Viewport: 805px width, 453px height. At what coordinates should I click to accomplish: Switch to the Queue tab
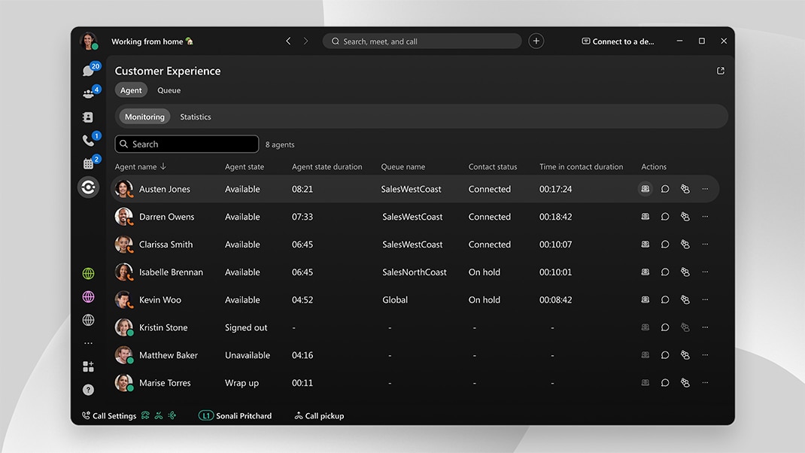coord(169,90)
